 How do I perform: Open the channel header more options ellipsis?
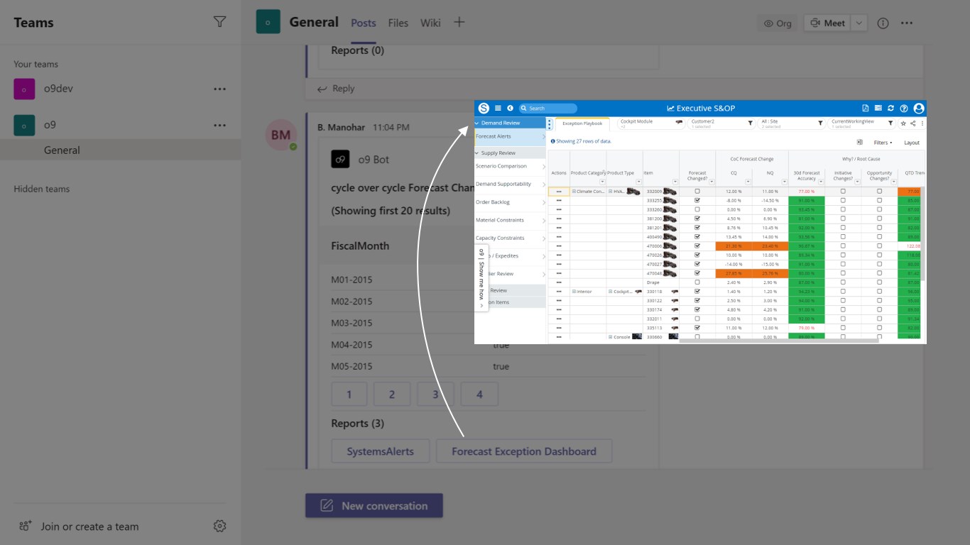pos(907,23)
